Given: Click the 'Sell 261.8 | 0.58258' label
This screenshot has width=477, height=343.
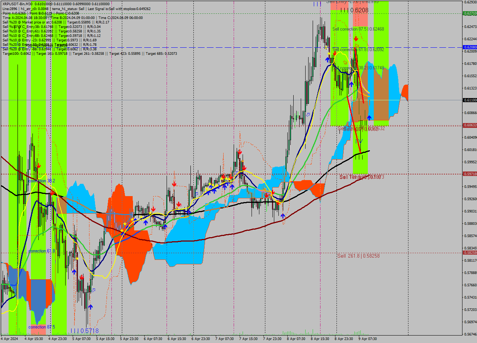Looking at the screenshot, I should pos(358,256).
